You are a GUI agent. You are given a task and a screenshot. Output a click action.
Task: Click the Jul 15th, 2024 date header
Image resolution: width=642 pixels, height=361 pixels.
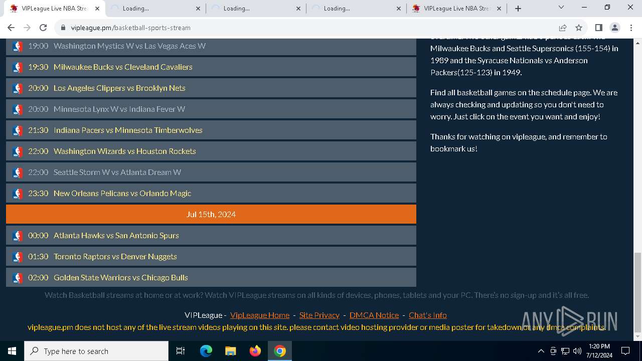coord(211,214)
